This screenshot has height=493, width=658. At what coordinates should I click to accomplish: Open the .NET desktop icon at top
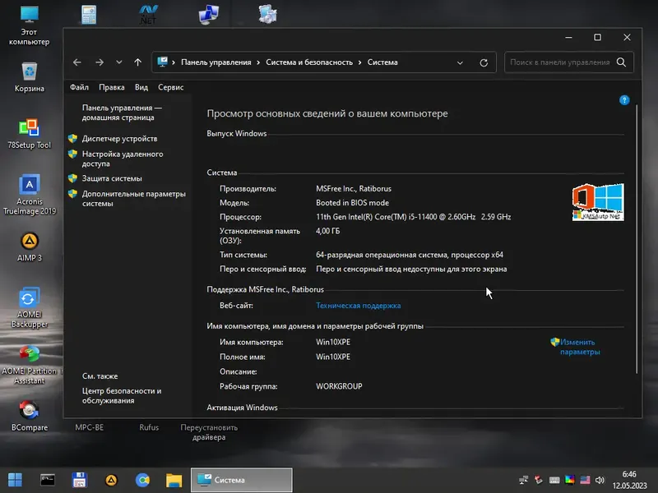pyautogui.click(x=149, y=15)
